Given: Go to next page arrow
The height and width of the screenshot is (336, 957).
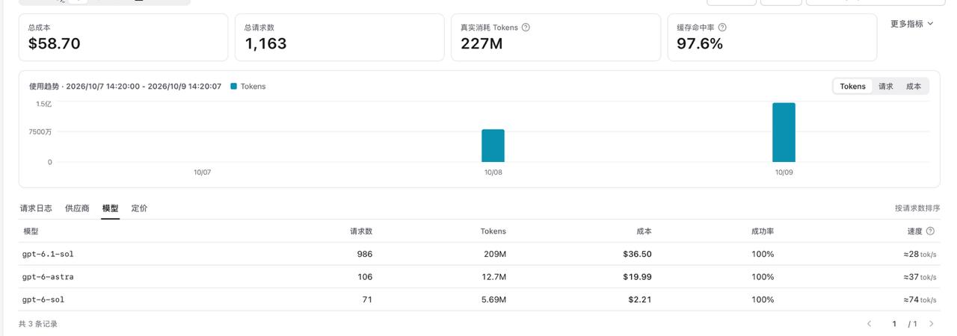Looking at the screenshot, I should (x=932, y=324).
